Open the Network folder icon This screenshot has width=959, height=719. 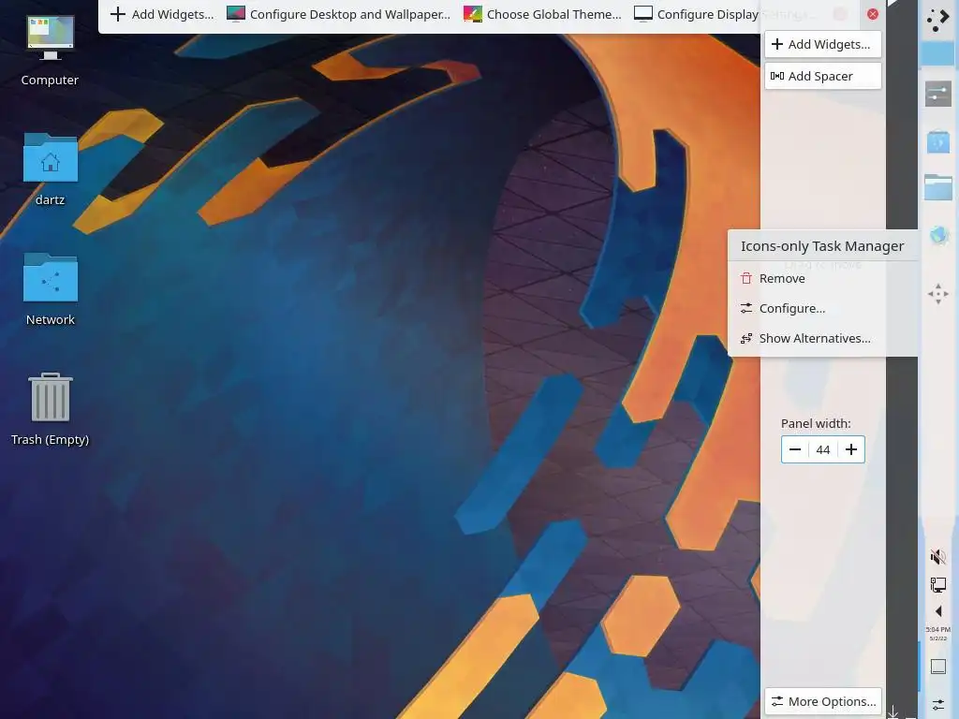51,290
